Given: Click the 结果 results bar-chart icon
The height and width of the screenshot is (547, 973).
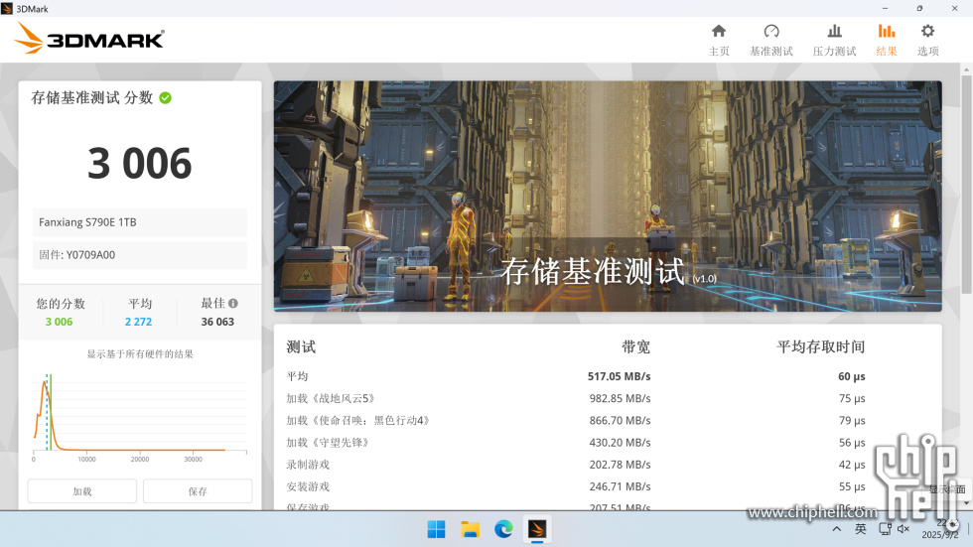Looking at the screenshot, I should click(x=886, y=32).
